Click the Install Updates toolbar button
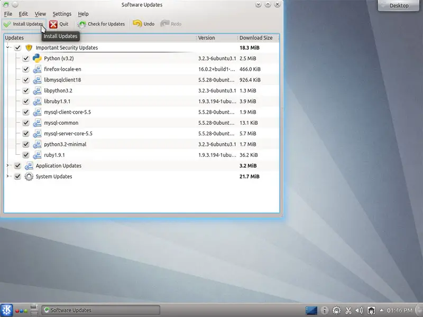 23,24
